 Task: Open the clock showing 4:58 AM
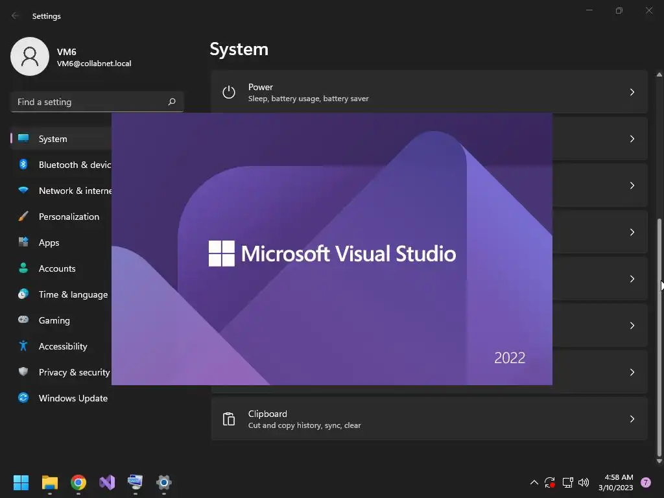click(x=615, y=482)
